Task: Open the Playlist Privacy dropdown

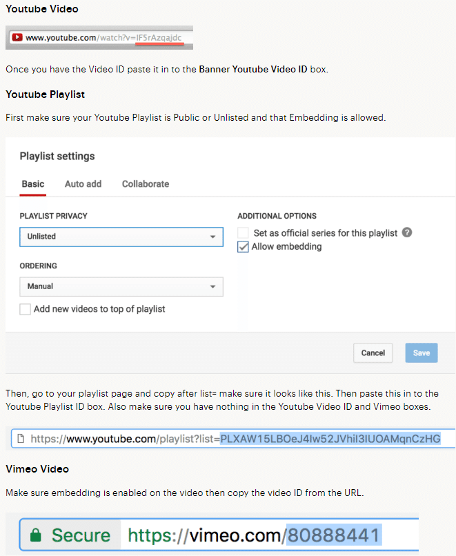Action: click(x=121, y=237)
